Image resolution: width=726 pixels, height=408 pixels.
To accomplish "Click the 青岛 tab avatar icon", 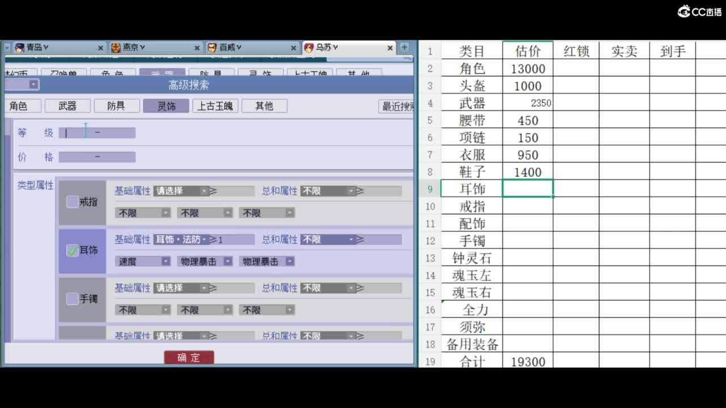I will click(x=20, y=48).
